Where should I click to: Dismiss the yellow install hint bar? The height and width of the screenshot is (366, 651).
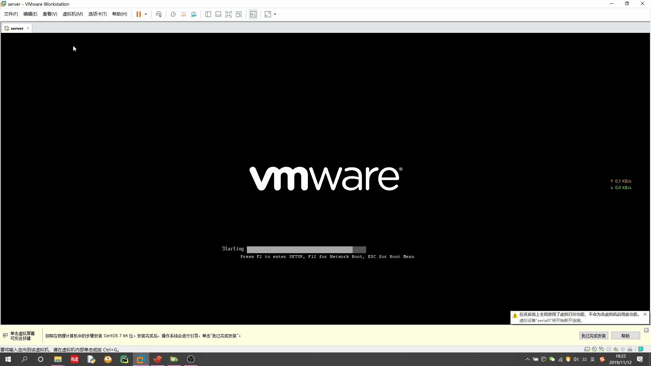(x=646, y=330)
